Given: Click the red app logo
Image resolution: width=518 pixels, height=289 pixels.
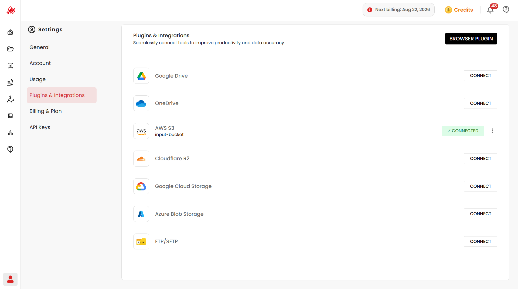Looking at the screenshot, I should (x=10, y=10).
